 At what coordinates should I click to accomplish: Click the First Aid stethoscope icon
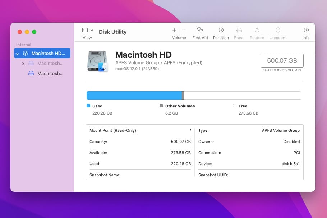(x=200, y=30)
